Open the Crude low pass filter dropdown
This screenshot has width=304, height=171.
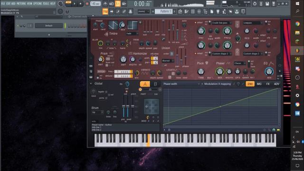coord(222,23)
